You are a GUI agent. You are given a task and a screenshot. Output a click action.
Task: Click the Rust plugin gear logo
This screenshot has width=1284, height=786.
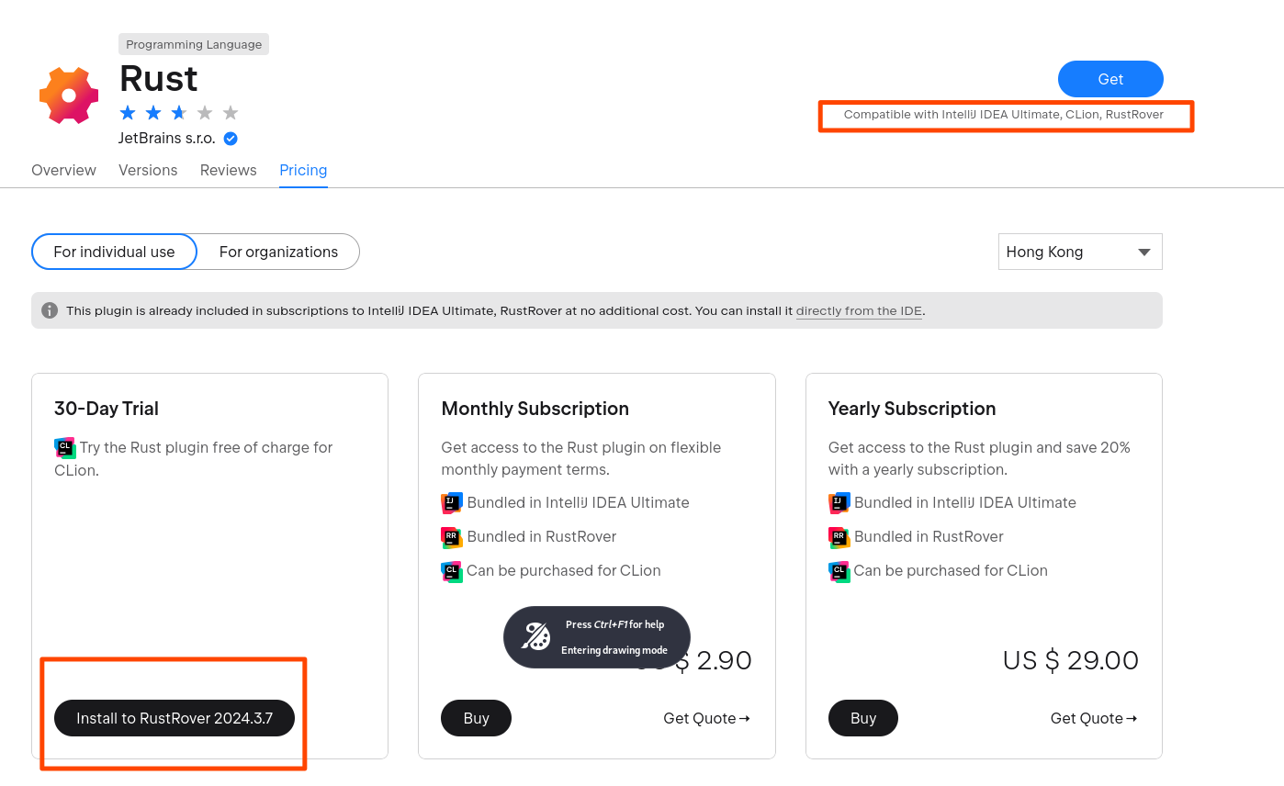coord(68,95)
